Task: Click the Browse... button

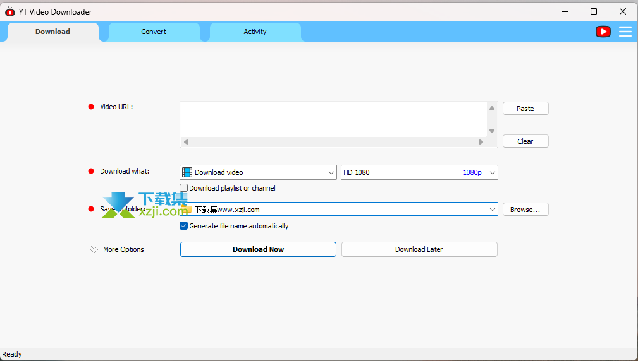Action: [525, 210]
